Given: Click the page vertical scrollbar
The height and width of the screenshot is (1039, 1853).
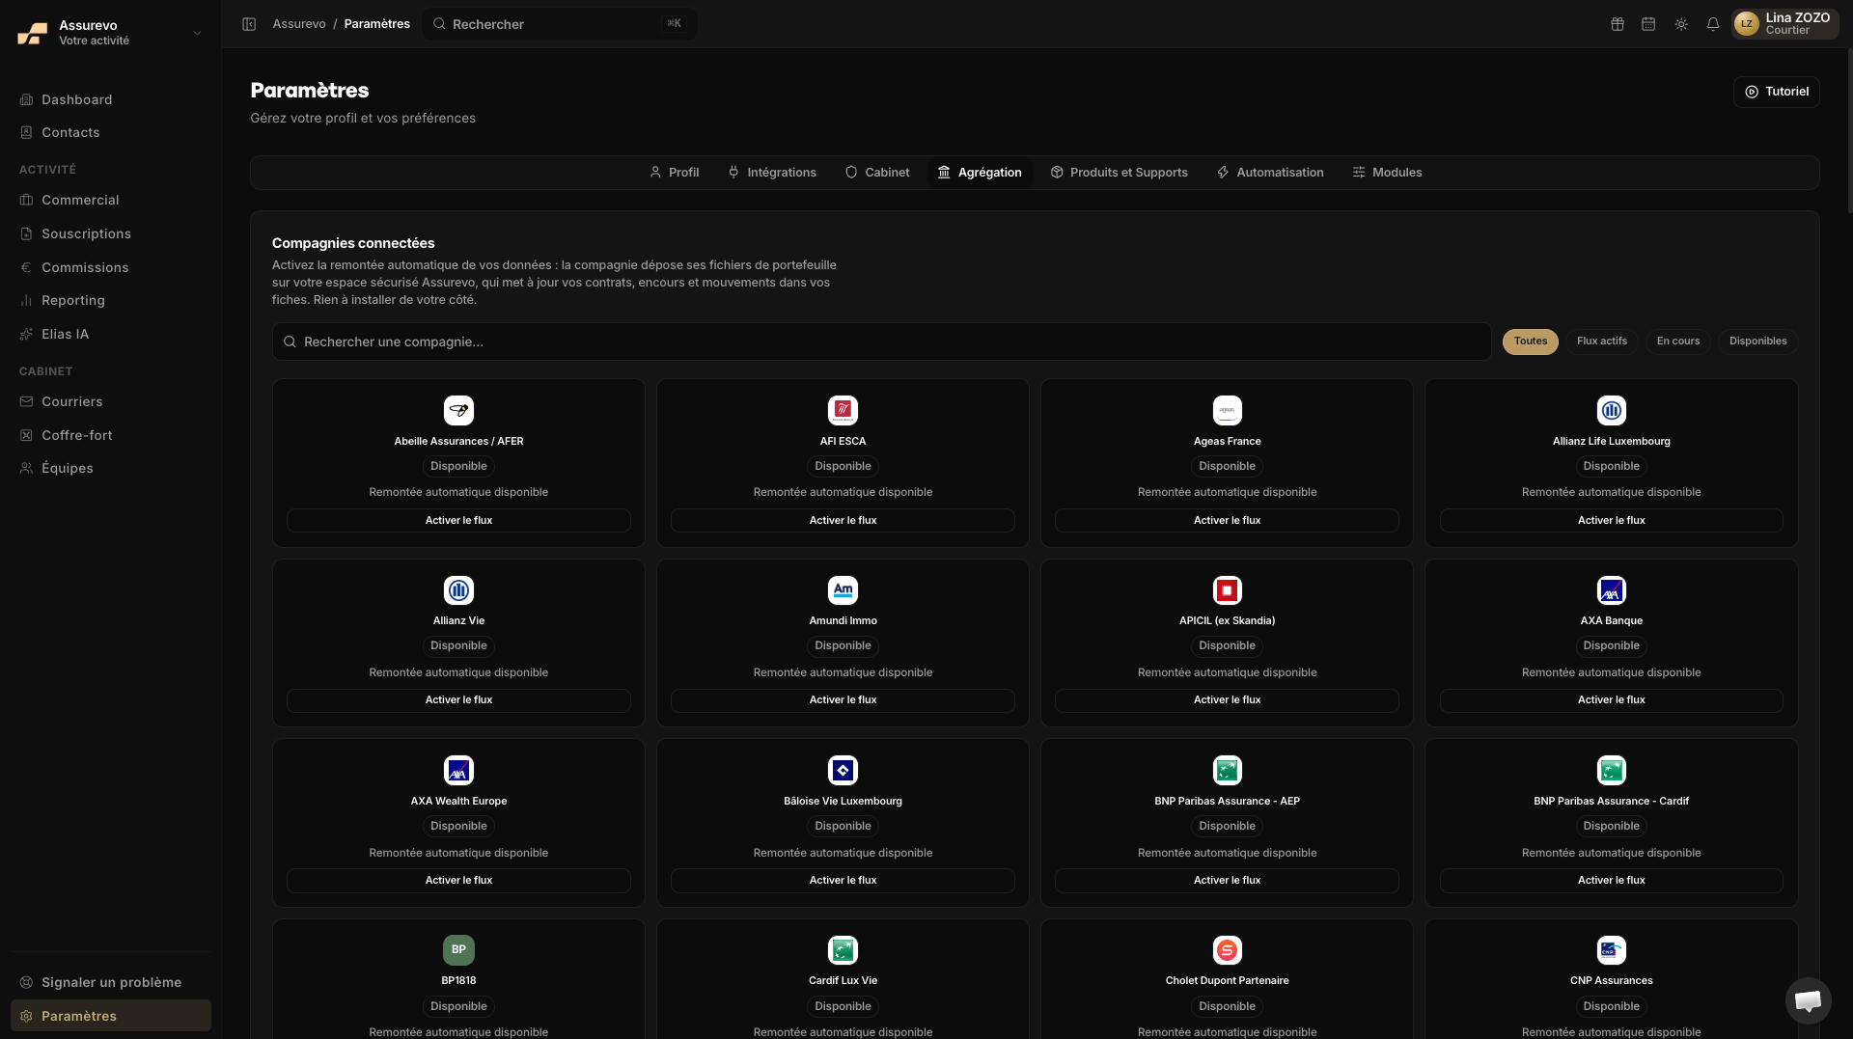Looking at the screenshot, I should tap(1848, 130).
